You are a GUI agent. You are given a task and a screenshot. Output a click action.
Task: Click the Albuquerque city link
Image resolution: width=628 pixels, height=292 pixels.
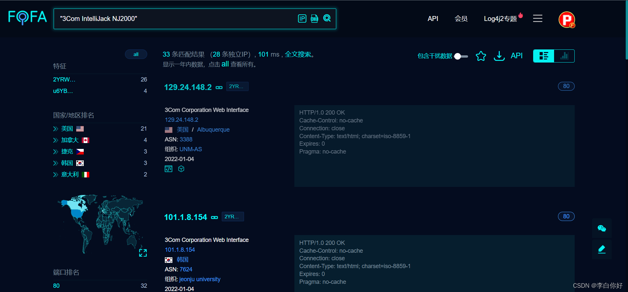click(213, 130)
